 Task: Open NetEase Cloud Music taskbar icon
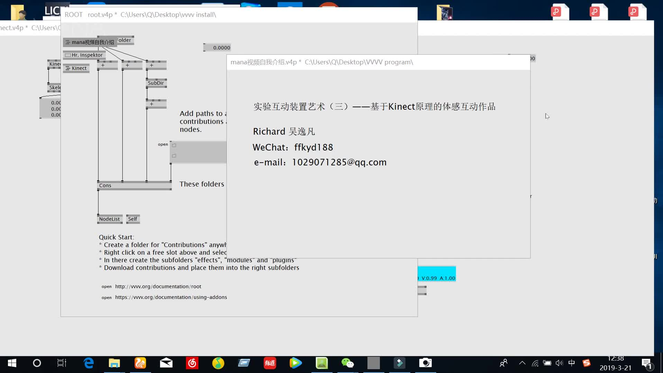click(192, 363)
